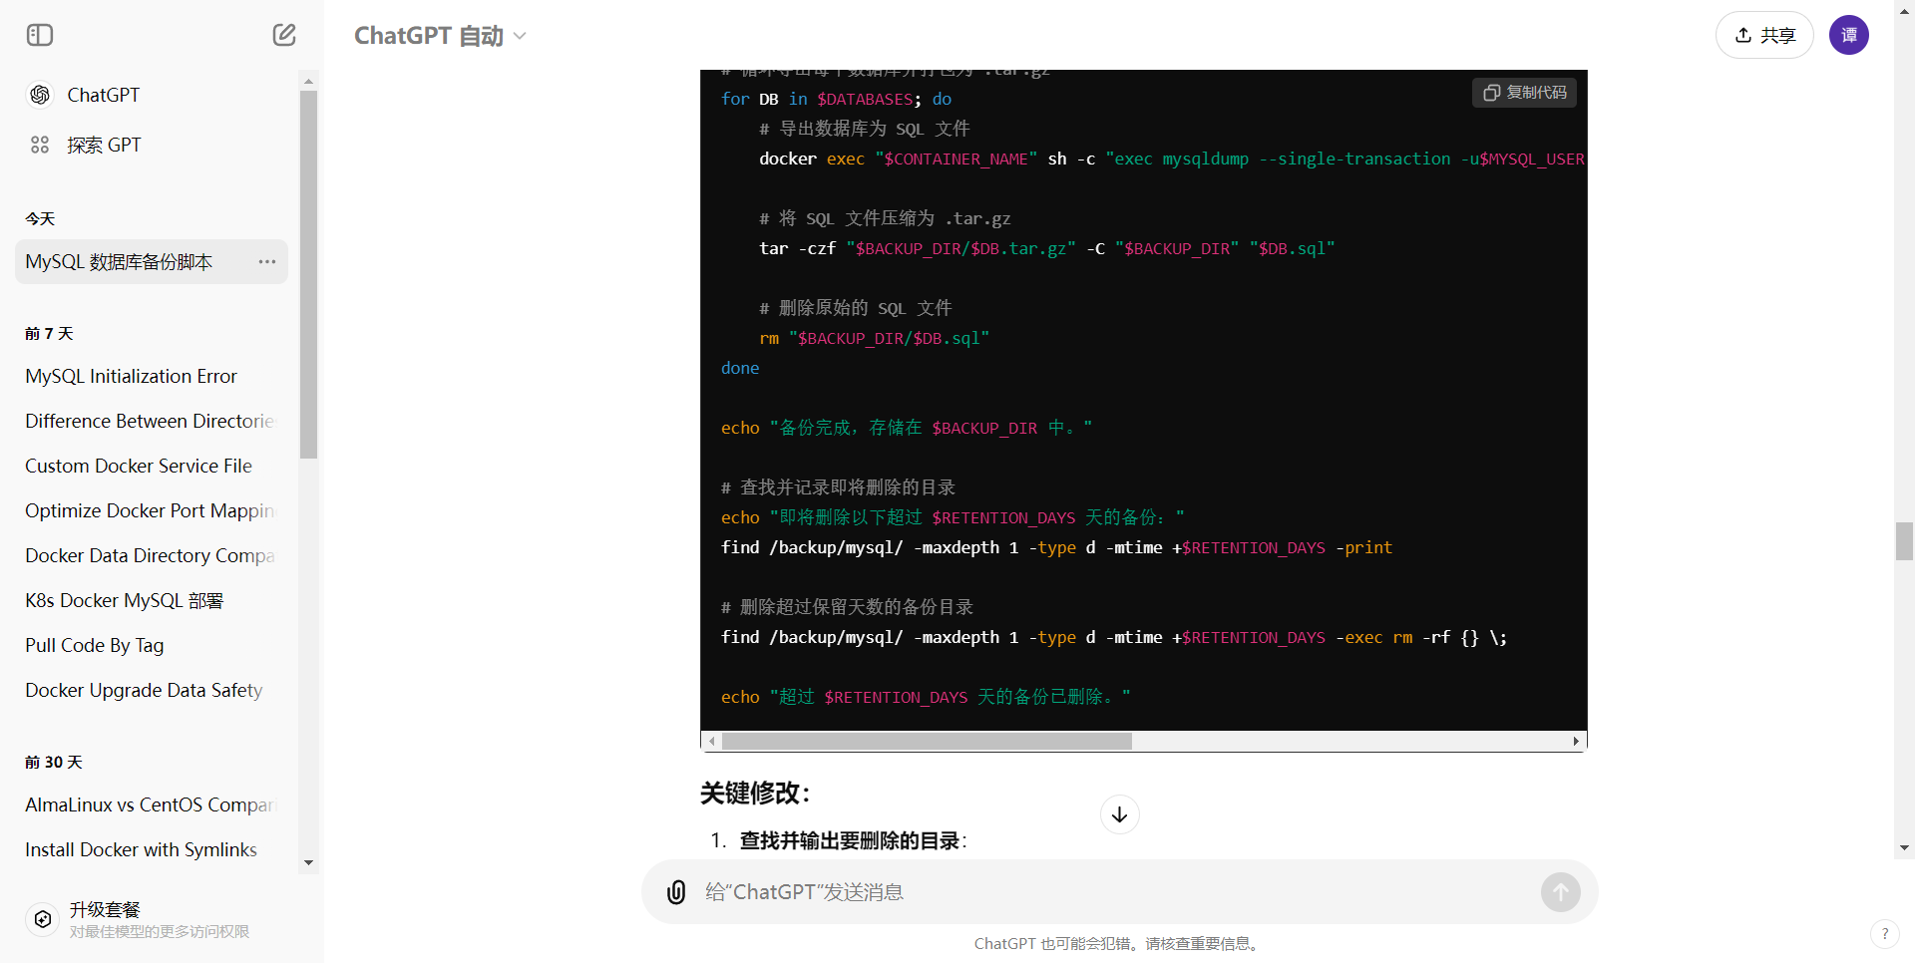Copy code with 复制代码 button
Viewport: 1915px width, 963px height.
1524,93
